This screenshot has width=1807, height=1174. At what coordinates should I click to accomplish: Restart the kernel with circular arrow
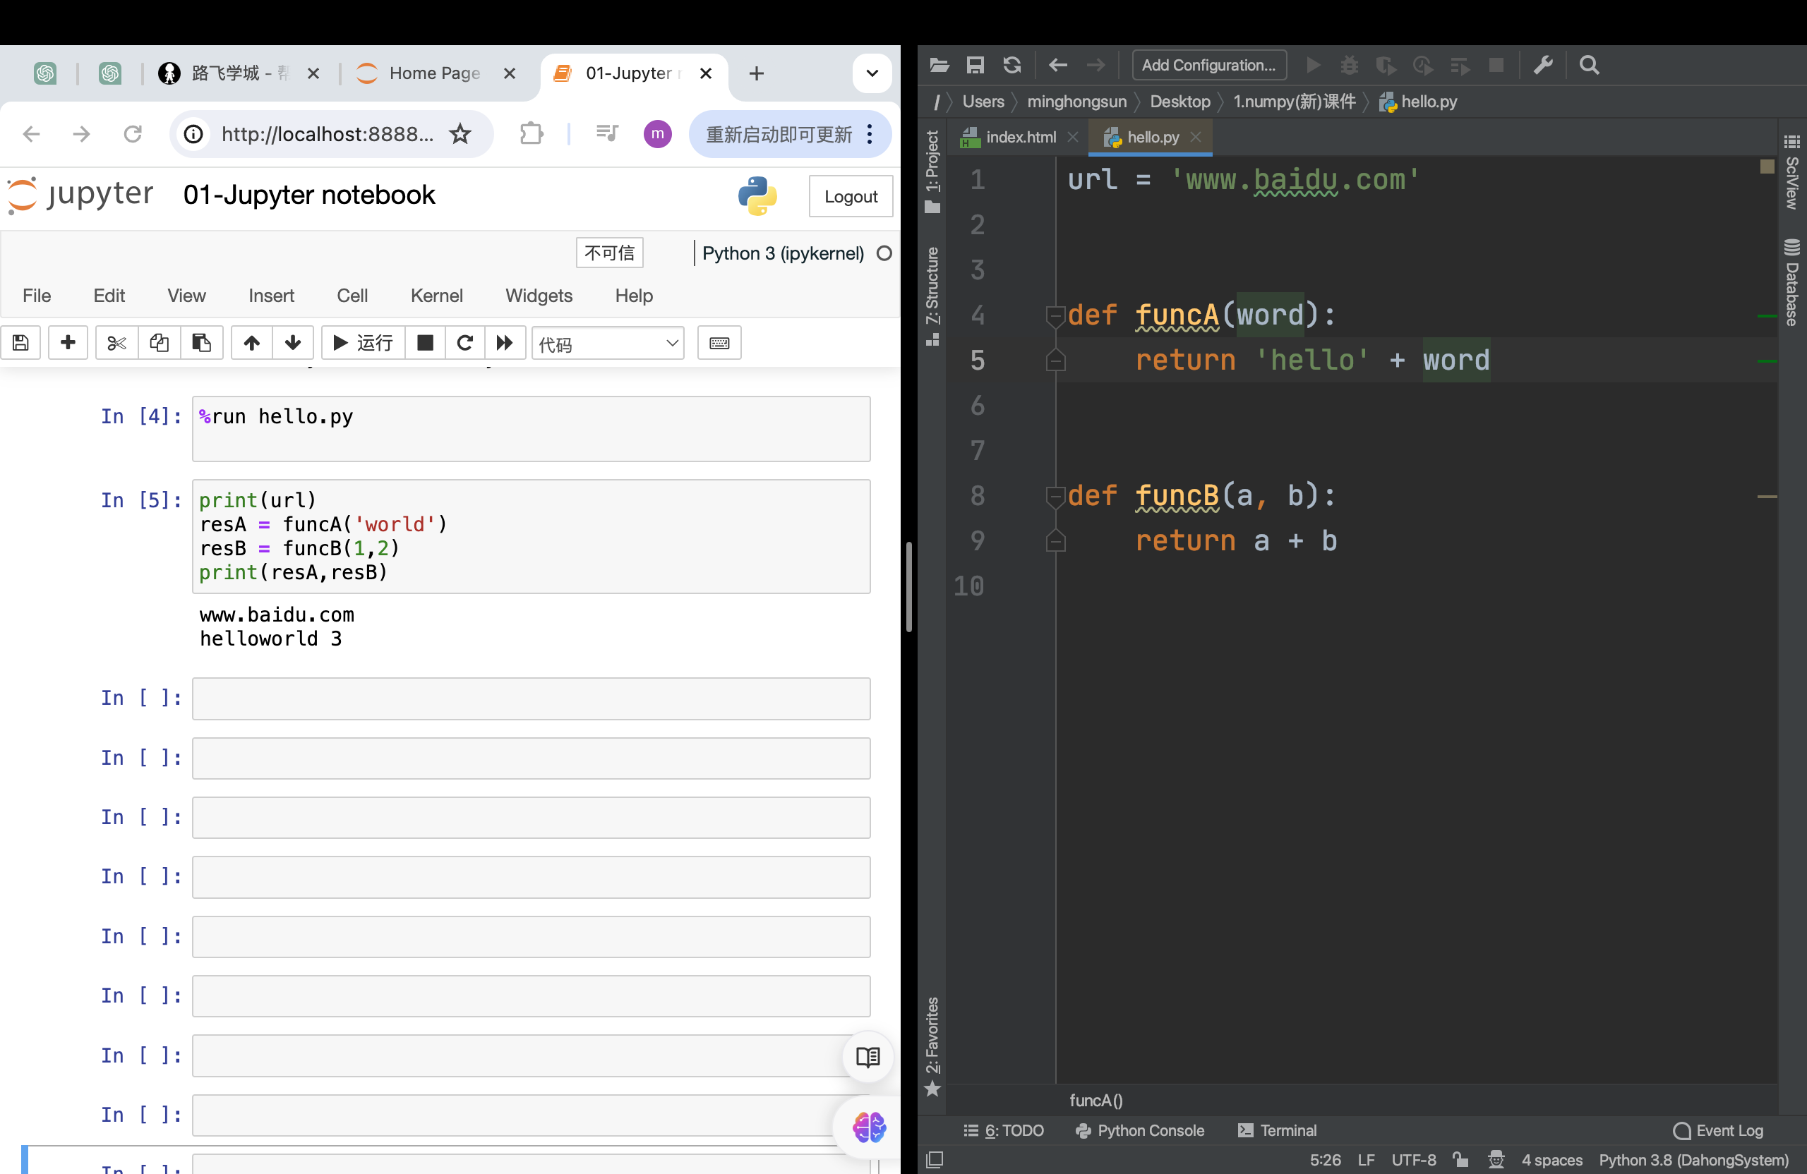(464, 343)
